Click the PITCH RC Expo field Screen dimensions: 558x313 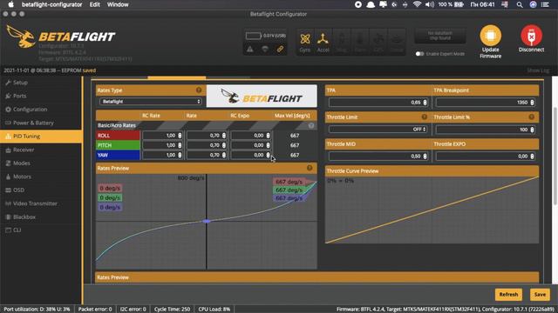[x=251, y=145]
